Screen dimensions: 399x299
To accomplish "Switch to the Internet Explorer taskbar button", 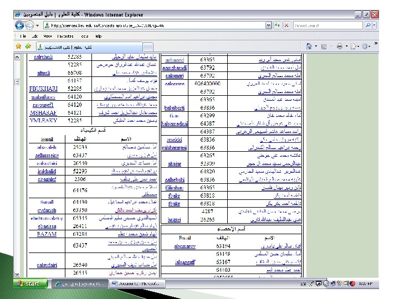I will pyautogui.click(x=80, y=283).
